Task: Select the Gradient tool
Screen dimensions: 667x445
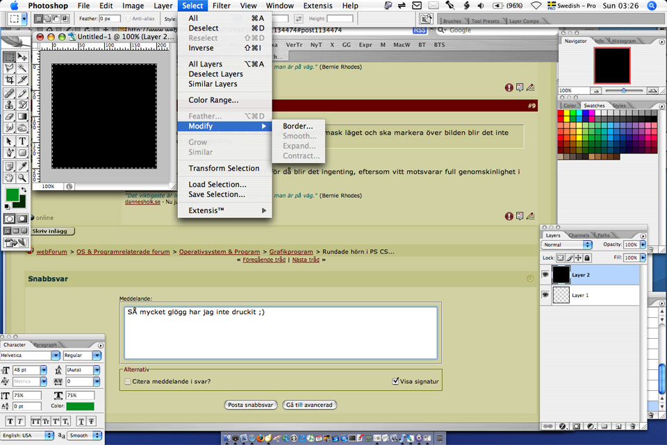Action: click(22, 116)
